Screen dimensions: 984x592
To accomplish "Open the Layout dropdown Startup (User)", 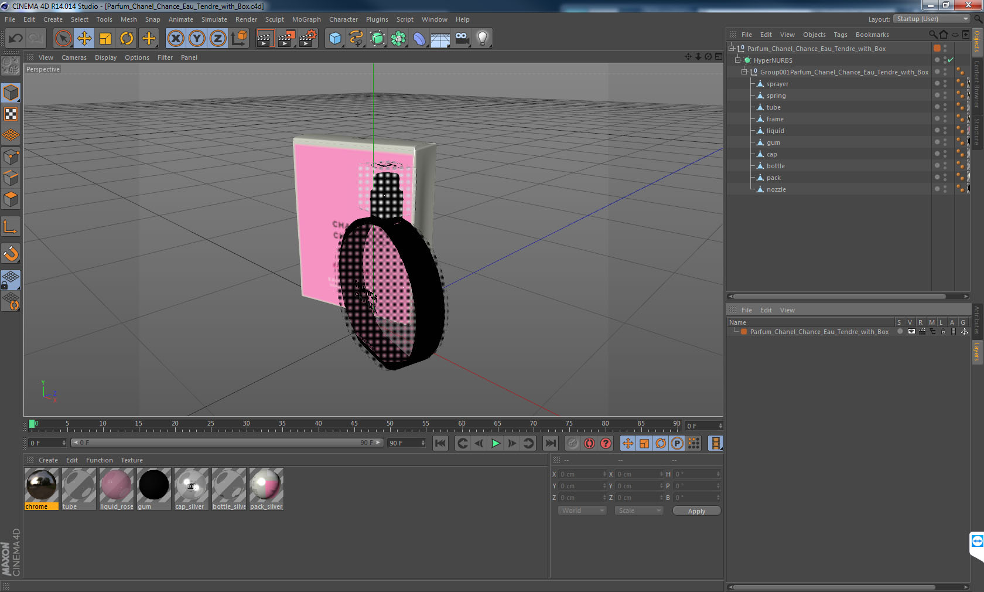I will [932, 19].
